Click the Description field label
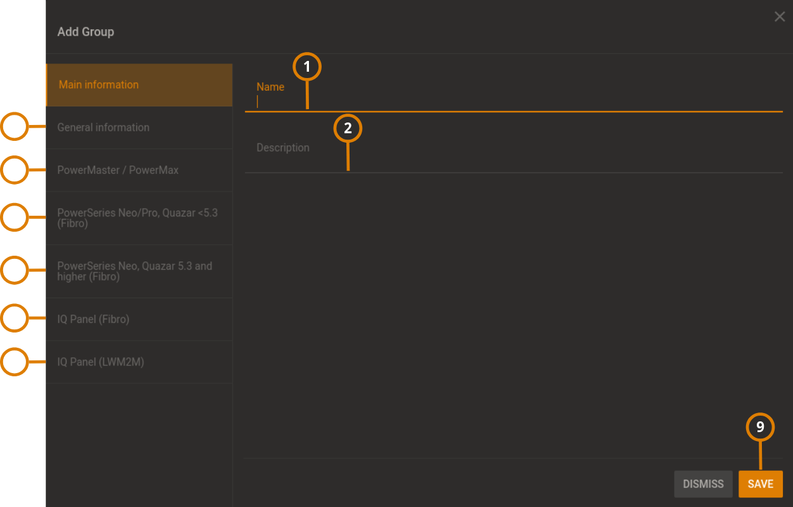Image resolution: width=793 pixels, height=507 pixels. coord(283,147)
